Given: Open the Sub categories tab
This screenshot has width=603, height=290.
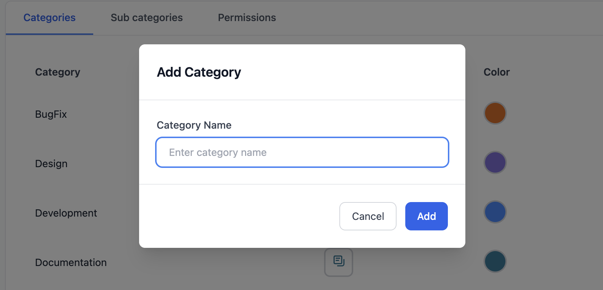Looking at the screenshot, I should tap(147, 18).
